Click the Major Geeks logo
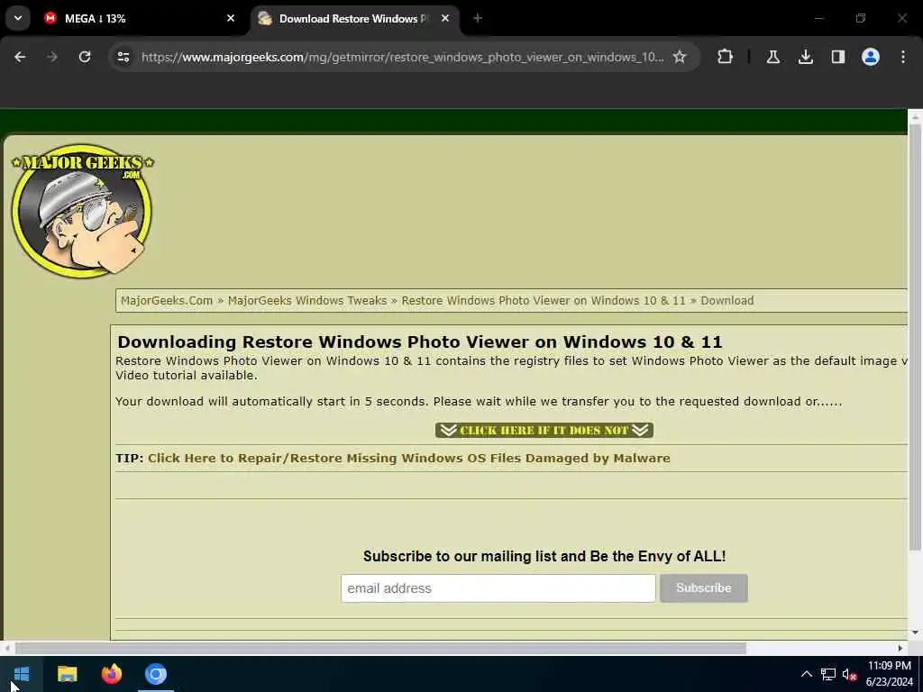Screen dimensions: 923x692 [82, 211]
